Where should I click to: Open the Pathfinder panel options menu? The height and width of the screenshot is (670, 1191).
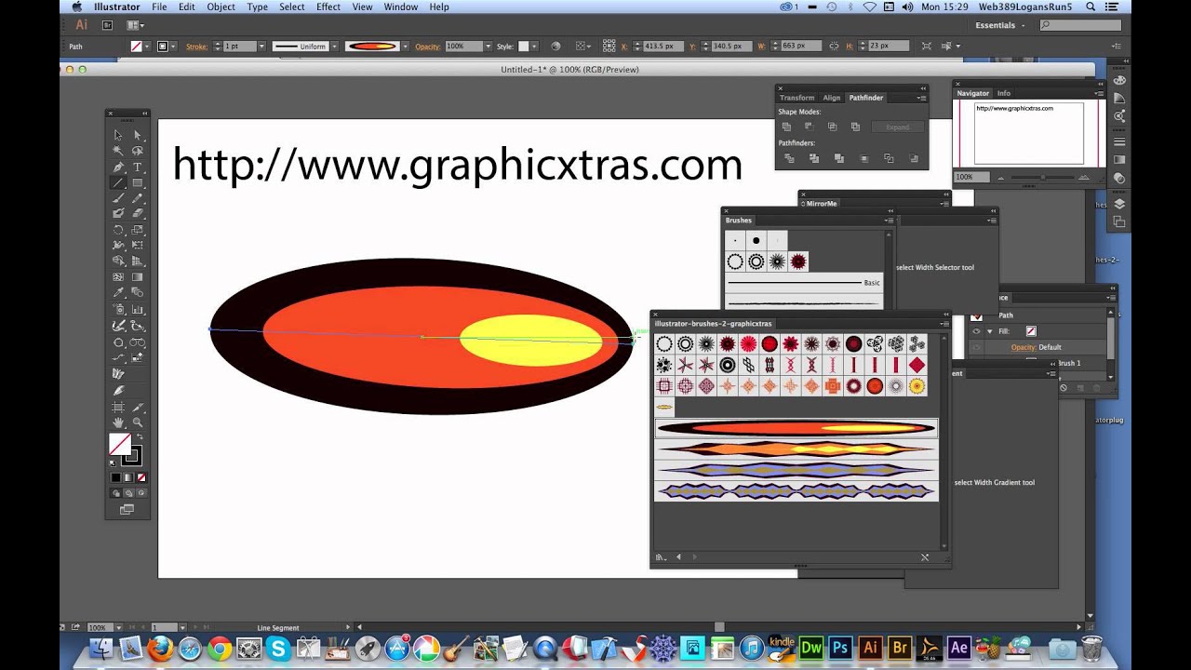pos(921,98)
